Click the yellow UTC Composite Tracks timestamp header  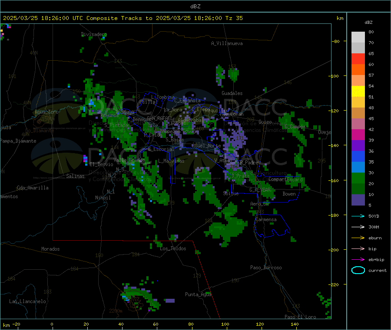pyautogui.click(x=123, y=18)
